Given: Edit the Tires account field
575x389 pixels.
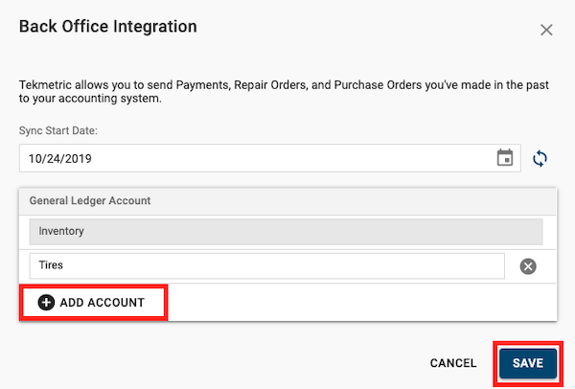Looking at the screenshot, I should 267,265.
